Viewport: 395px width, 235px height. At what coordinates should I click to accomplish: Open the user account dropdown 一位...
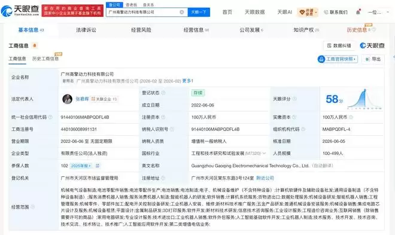coord(379,12)
